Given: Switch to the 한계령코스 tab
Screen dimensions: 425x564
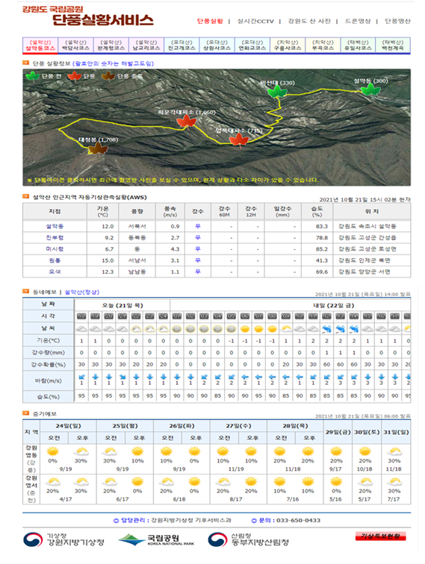Looking at the screenshot, I should click(x=111, y=46).
